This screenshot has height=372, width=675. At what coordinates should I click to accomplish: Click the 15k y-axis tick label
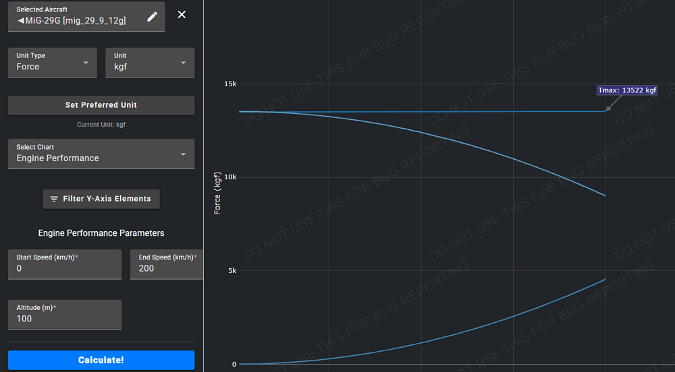tap(230, 84)
